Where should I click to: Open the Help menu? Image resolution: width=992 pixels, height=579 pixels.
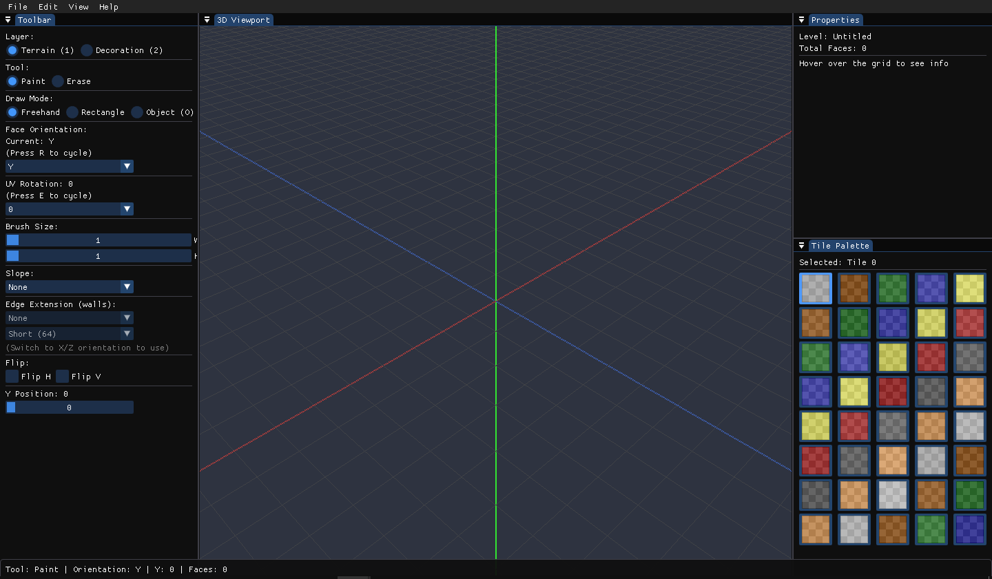pos(109,6)
